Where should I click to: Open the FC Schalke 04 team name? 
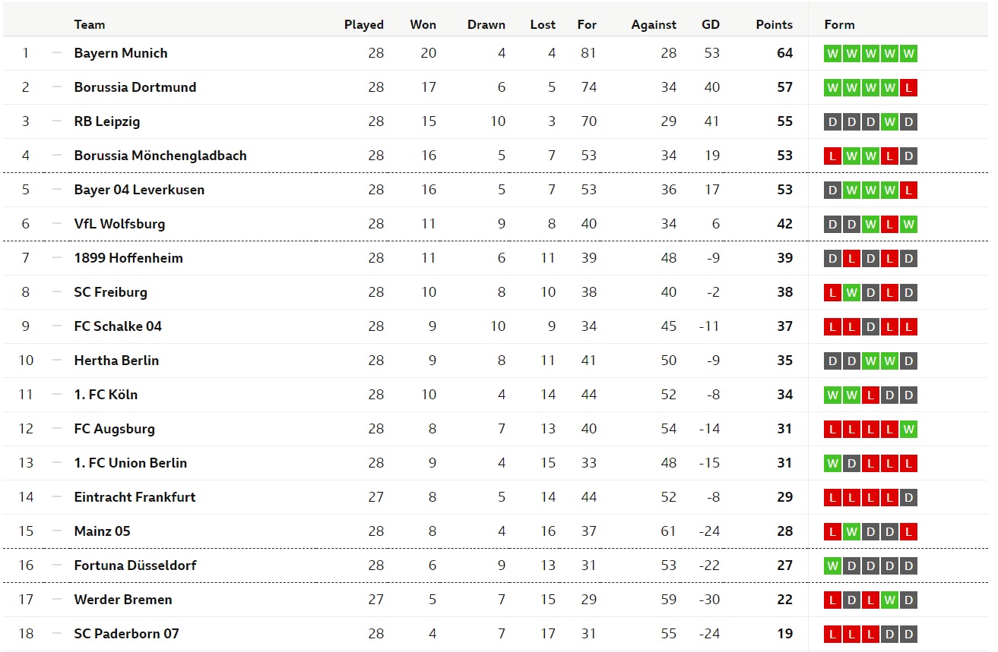118,326
